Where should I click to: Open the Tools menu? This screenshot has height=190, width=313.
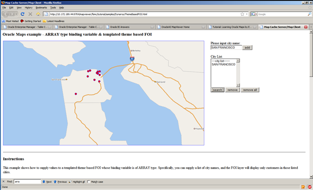coord(53,8)
